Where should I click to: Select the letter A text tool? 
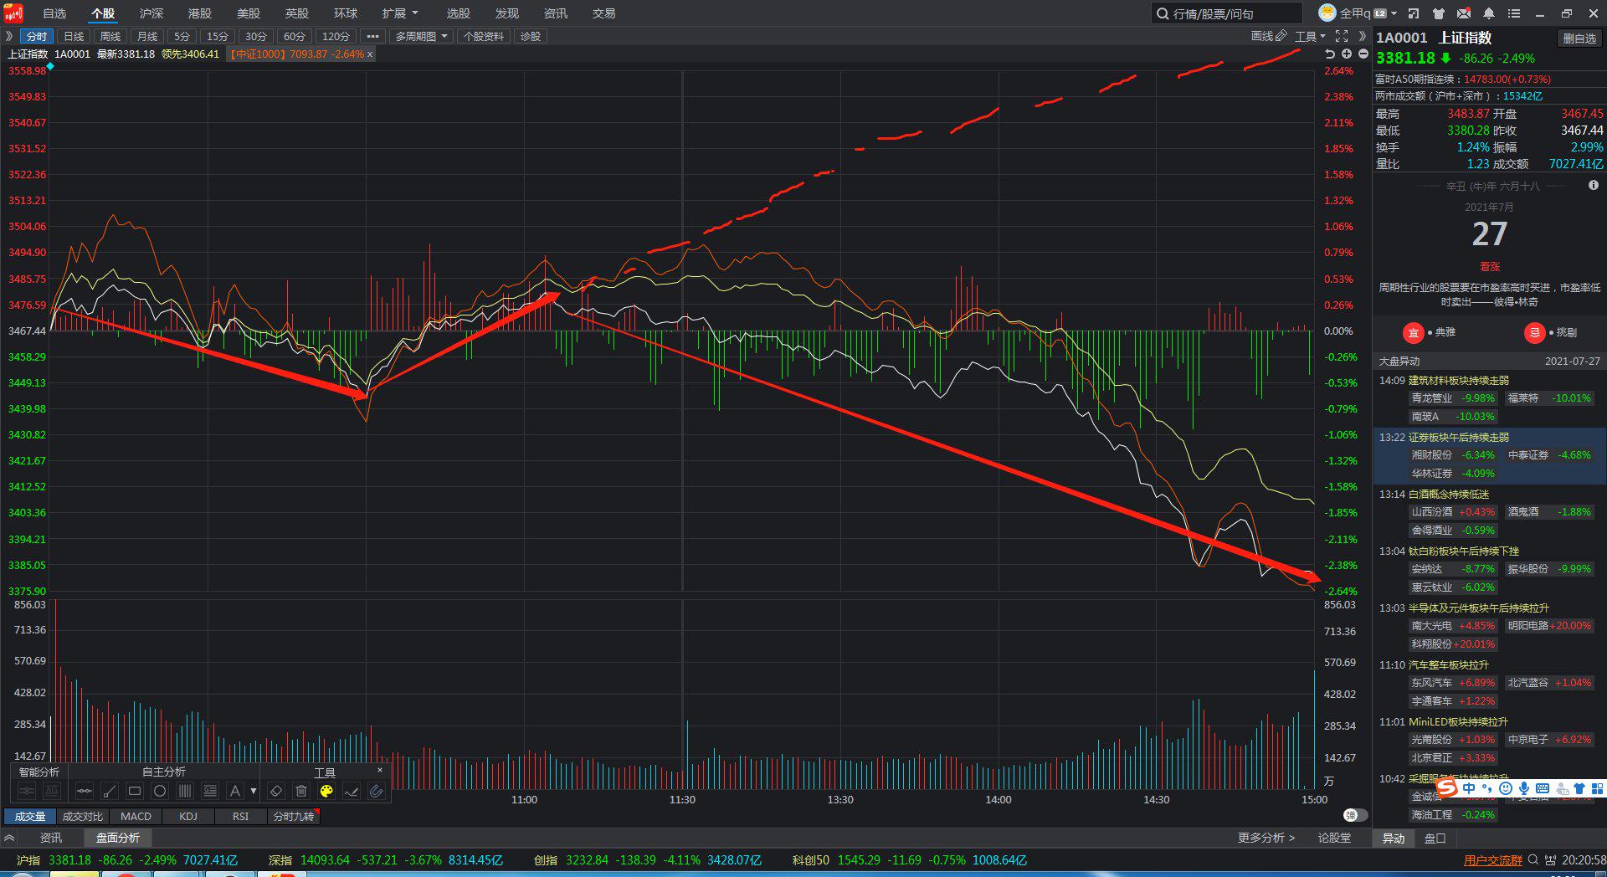(x=235, y=791)
